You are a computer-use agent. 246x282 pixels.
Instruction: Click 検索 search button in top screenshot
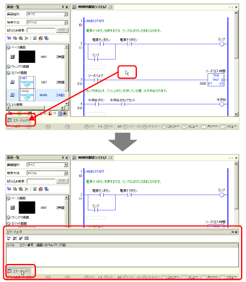pyautogui.click(x=62, y=30)
